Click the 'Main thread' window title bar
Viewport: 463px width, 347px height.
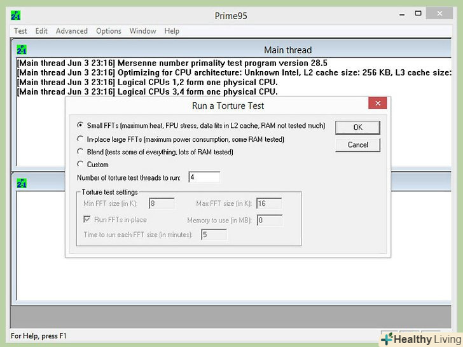(x=231, y=50)
